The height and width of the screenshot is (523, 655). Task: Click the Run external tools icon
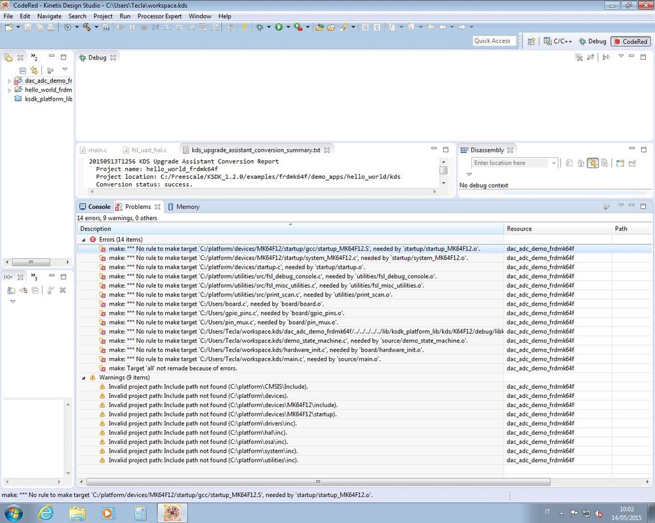298,27
